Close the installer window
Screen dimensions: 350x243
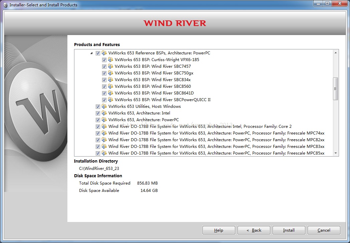pyautogui.click(x=340, y=4)
